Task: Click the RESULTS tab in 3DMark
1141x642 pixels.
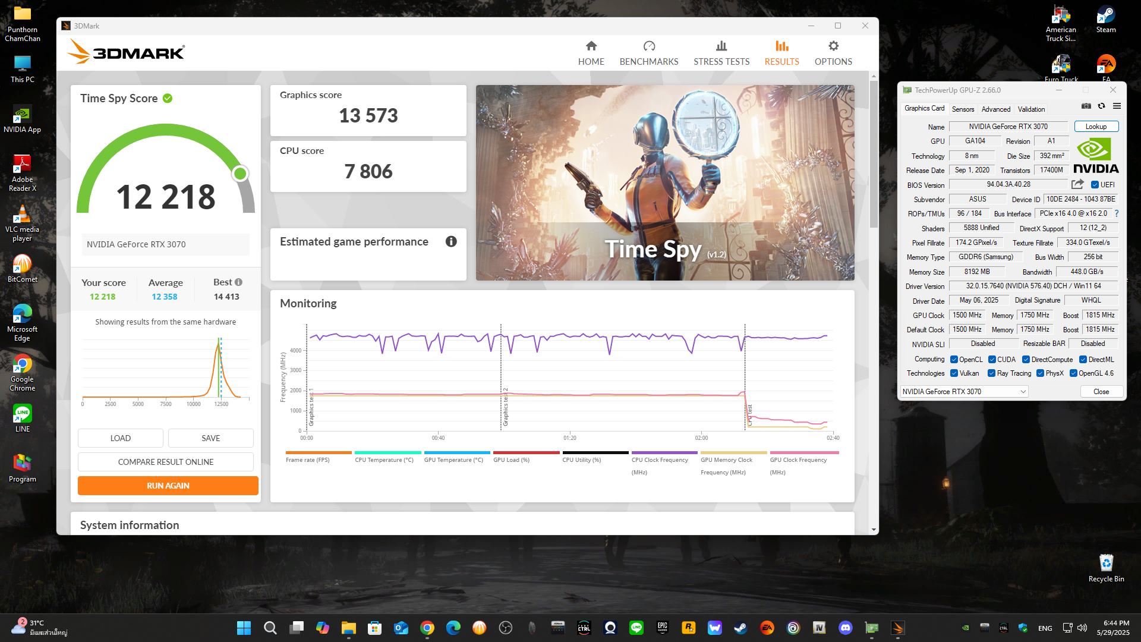Action: tap(781, 53)
